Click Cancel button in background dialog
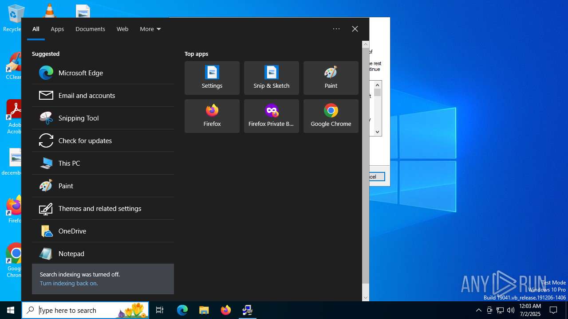 point(377,177)
